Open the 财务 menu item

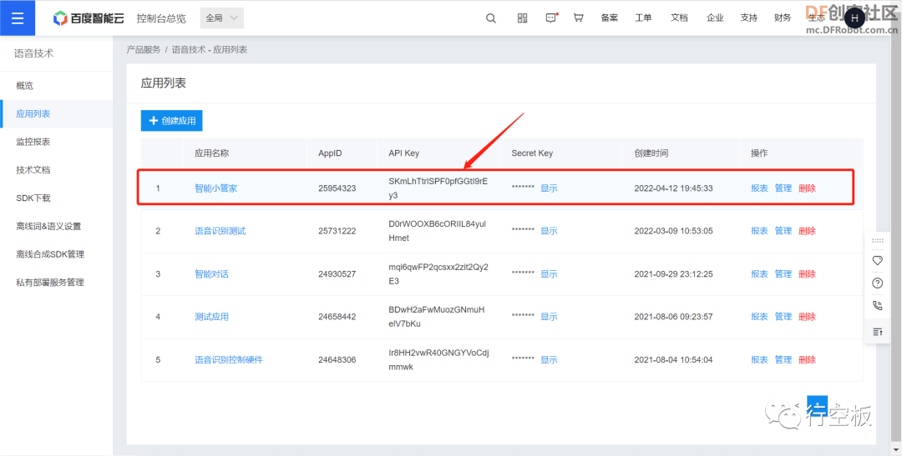[783, 18]
